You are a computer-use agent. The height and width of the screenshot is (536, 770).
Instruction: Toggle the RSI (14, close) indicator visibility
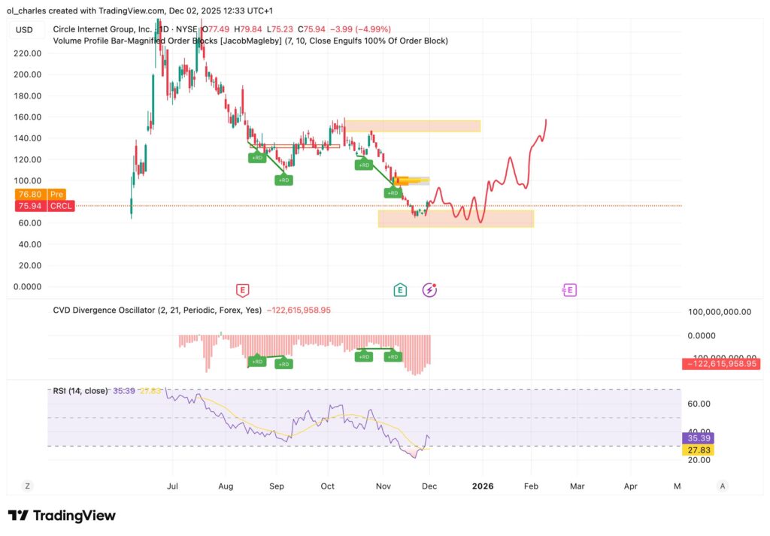[x=83, y=391]
